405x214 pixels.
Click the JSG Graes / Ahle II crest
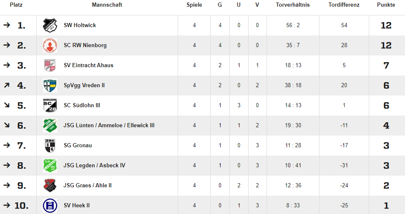50,186
